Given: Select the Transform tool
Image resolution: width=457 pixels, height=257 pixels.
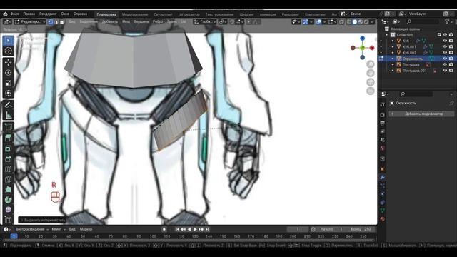Looking at the screenshot, I should coord(8,94).
